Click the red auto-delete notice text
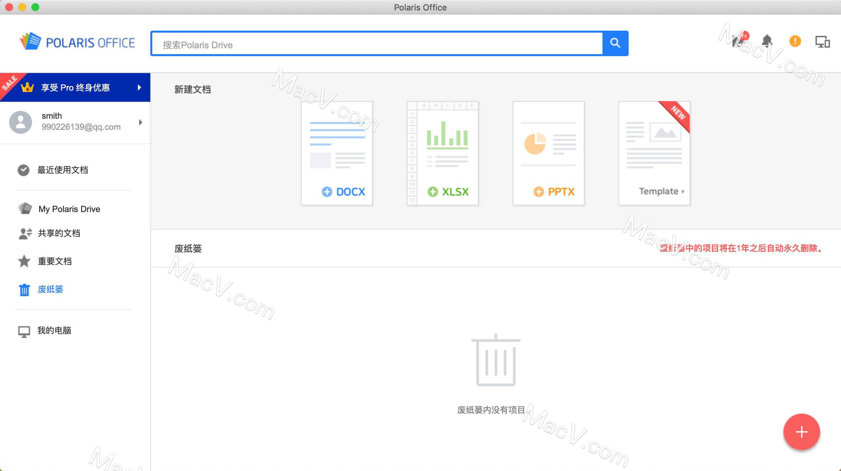 [742, 248]
